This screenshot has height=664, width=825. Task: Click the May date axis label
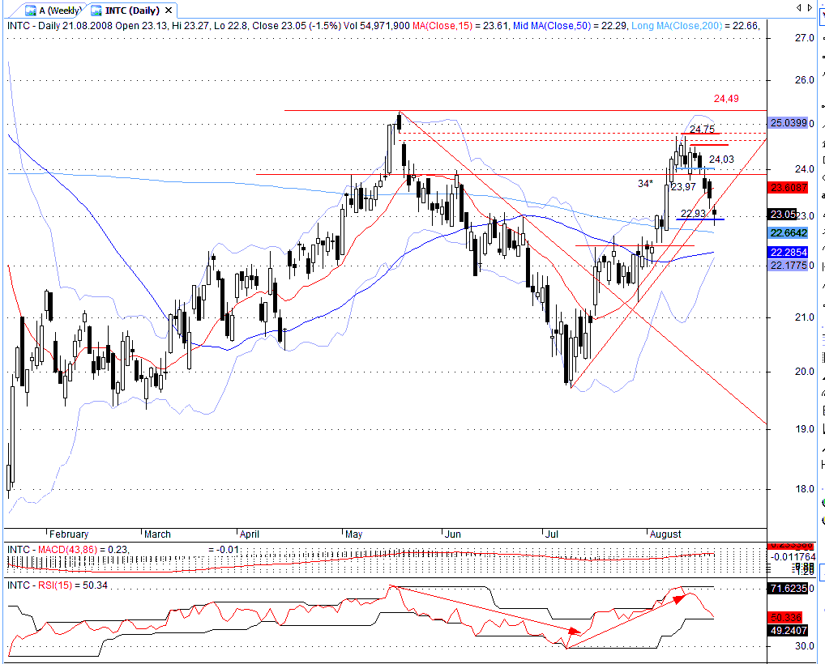tap(354, 534)
